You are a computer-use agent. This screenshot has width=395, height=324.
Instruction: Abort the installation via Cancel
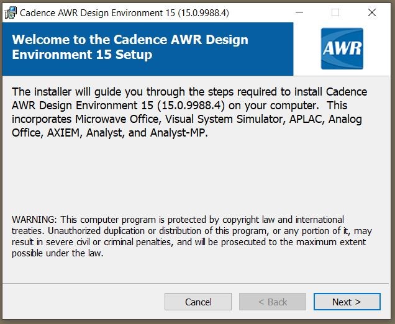[x=198, y=302]
